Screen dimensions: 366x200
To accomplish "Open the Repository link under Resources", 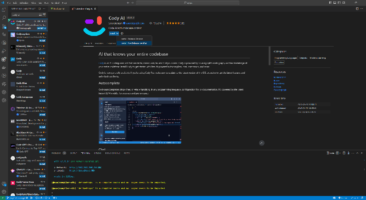I will coord(279,84).
